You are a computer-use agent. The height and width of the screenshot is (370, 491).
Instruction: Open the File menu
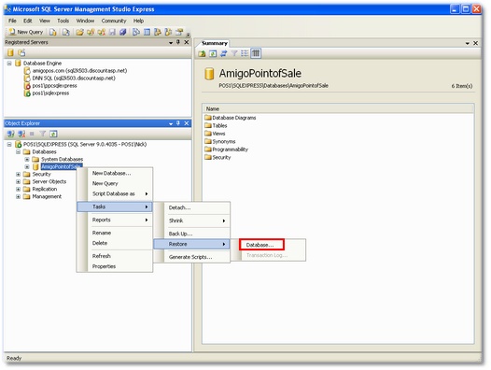12,21
